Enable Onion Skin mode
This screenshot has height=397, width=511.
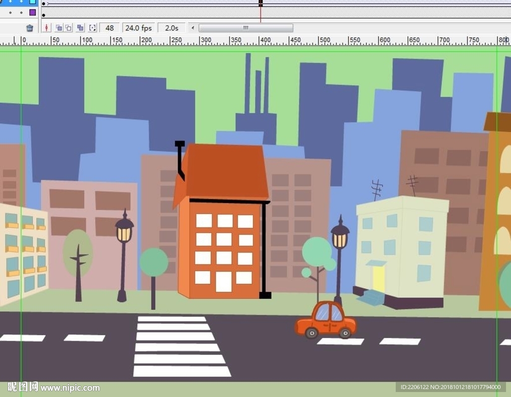click(x=59, y=28)
